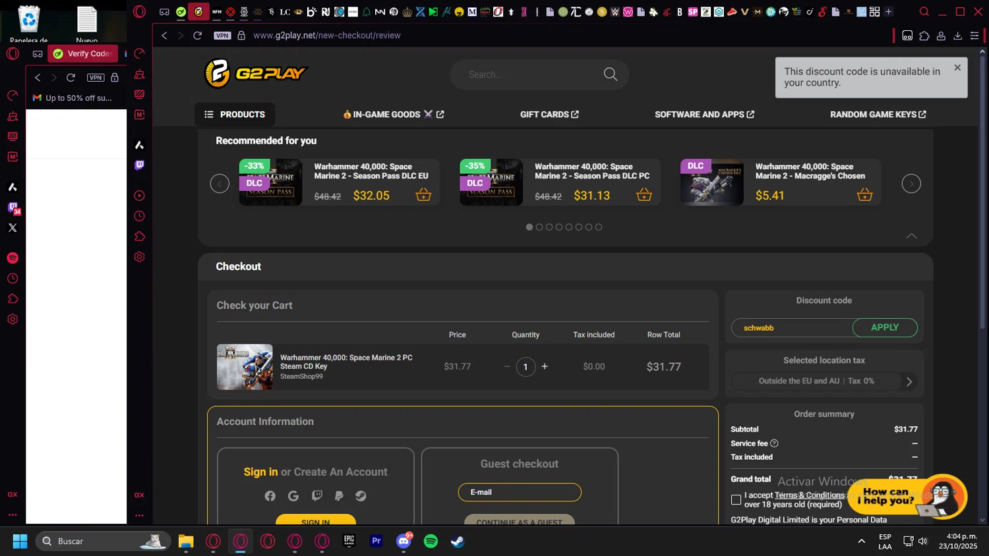This screenshot has width=989, height=556.
Task: Open the tab search magnifier in tab bar
Action: 924,12
